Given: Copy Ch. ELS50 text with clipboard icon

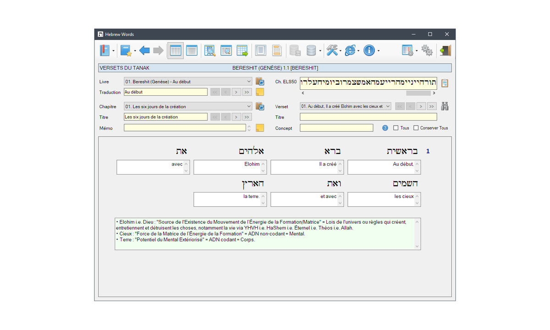Looking at the screenshot, I should 444,83.
